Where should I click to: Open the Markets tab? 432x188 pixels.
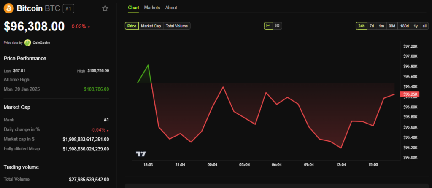tap(152, 8)
